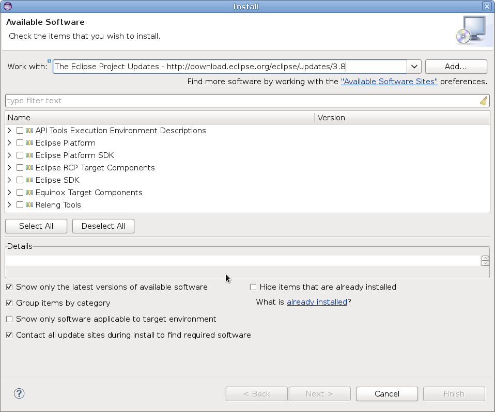This screenshot has height=412, width=495.
Task: Expand the Eclipse SDK category
Action: [x=9, y=180]
